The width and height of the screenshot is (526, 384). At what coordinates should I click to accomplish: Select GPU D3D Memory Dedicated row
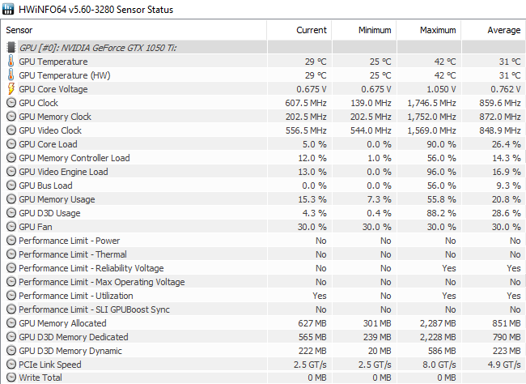tap(264, 337)
